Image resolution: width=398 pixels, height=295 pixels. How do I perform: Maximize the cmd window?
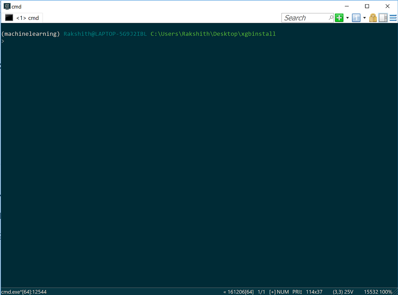click(367, 6)
